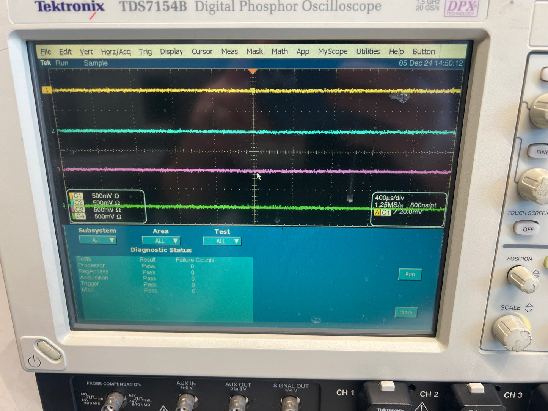Open the MyScope menu
The width and height of the screenshot is (548, 411).
(333, 52)
